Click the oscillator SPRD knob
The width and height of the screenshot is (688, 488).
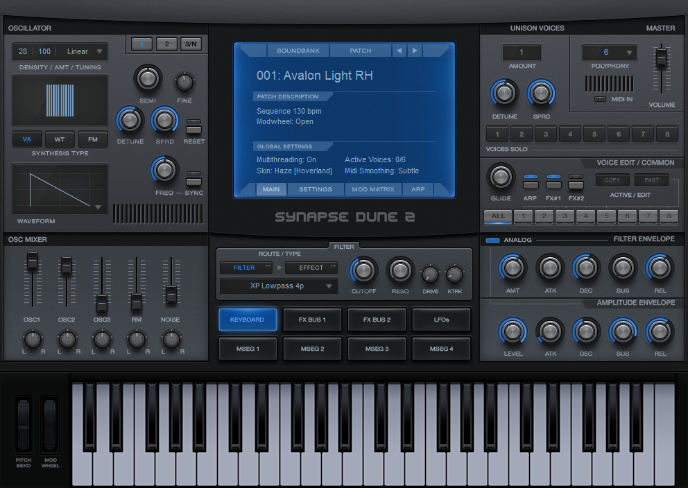(x=165, y=120)
